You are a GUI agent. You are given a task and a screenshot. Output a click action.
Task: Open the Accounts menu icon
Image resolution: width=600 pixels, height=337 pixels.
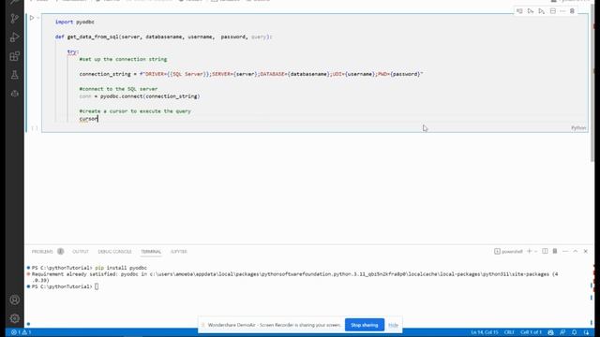15,300
